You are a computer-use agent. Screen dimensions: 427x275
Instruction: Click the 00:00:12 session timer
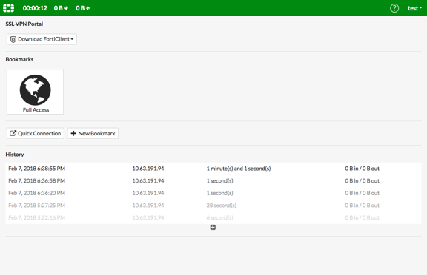tap(35, 8)
